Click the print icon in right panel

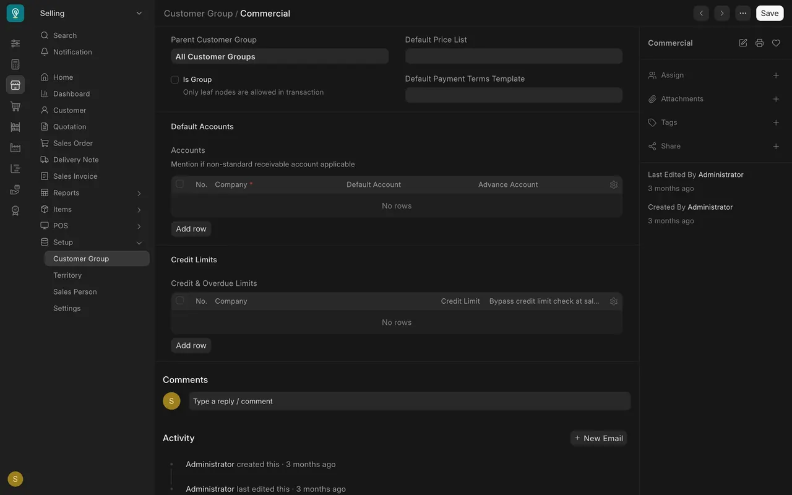tap(759, 43)
